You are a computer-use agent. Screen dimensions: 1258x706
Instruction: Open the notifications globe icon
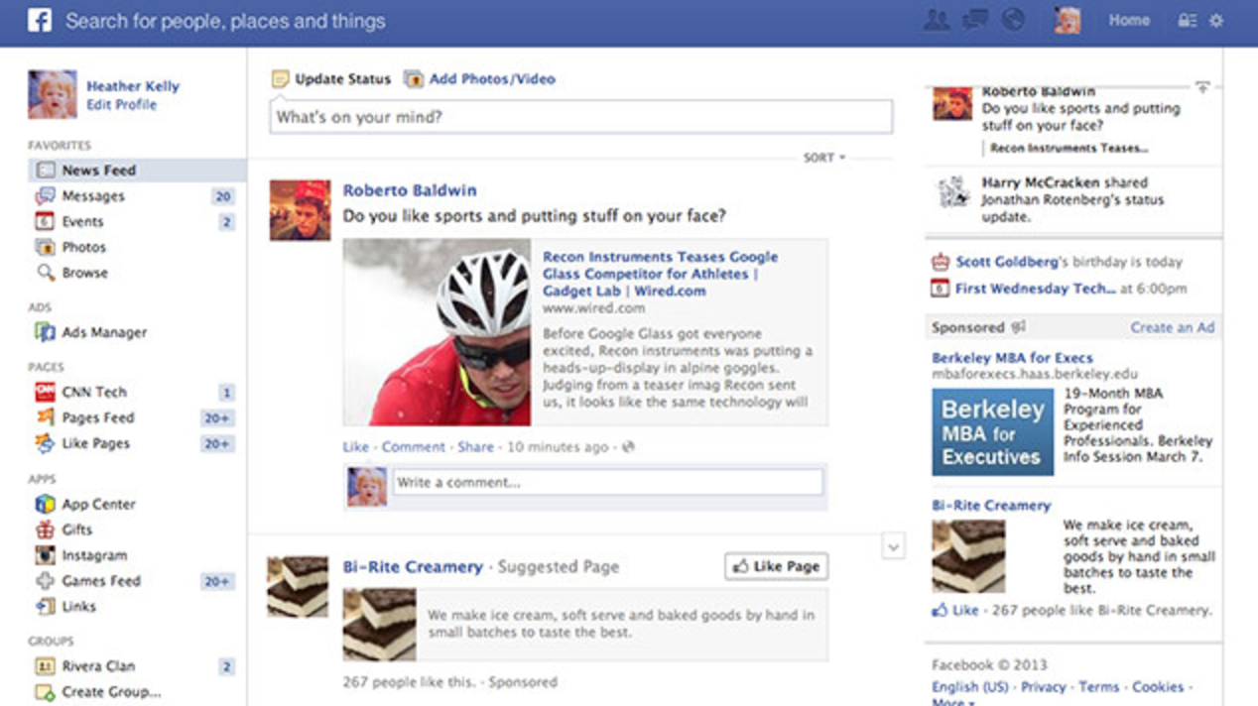tap(1012, 20)
